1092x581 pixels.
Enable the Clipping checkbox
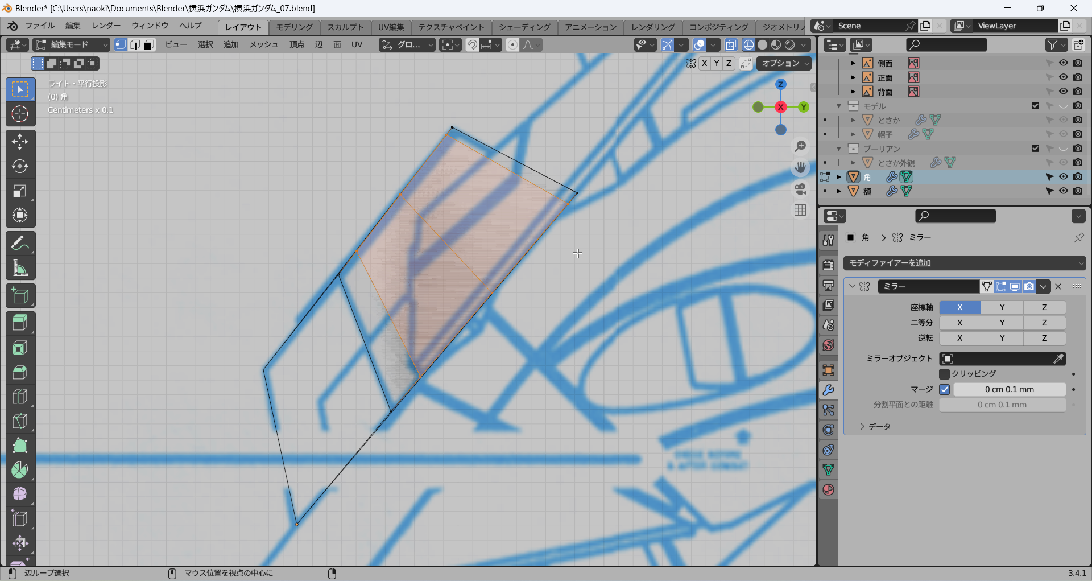click(x=944, y=374)
